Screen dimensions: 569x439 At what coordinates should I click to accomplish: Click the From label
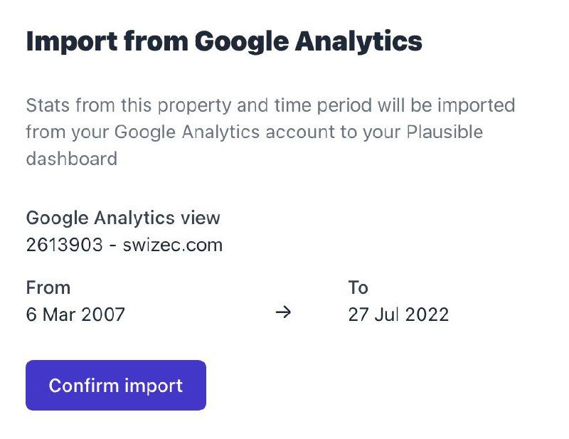[48, 287]
